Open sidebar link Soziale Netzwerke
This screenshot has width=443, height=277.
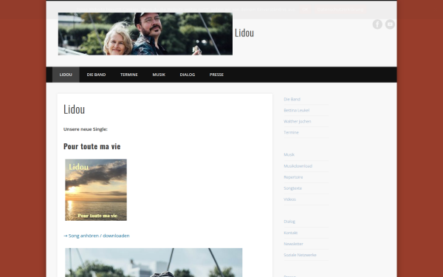(x=300, y=255)
